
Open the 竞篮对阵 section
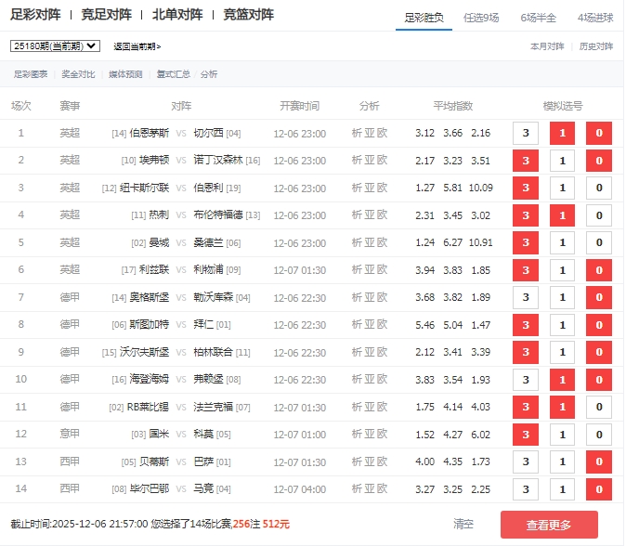[x=249, y=15]
